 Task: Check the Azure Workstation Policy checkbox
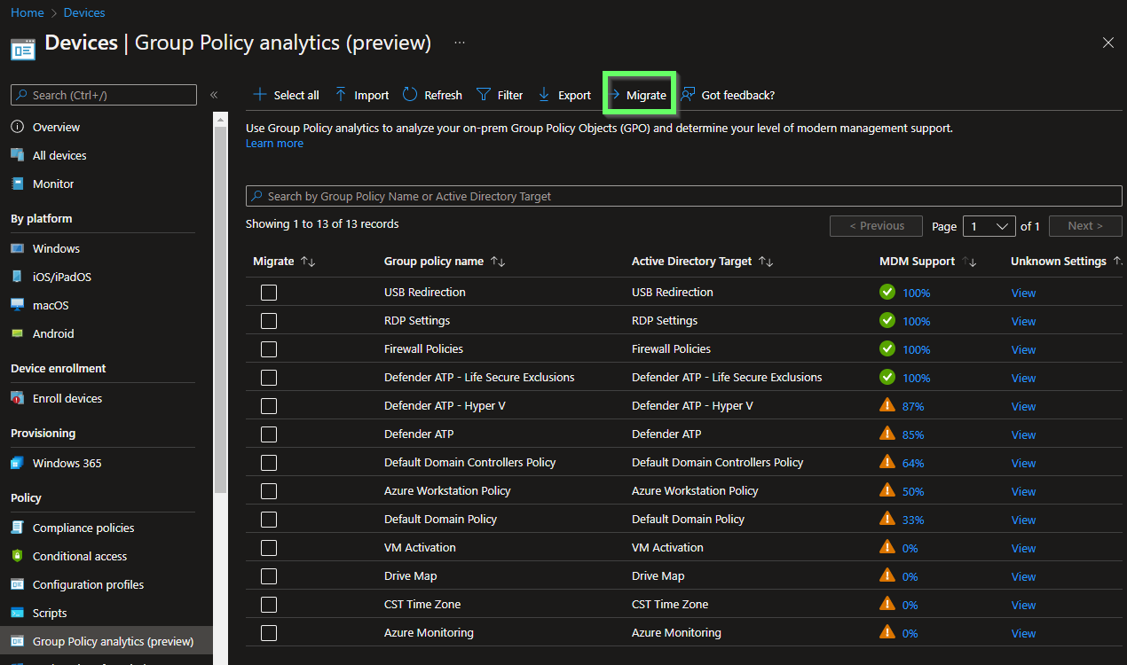[269, 491]
